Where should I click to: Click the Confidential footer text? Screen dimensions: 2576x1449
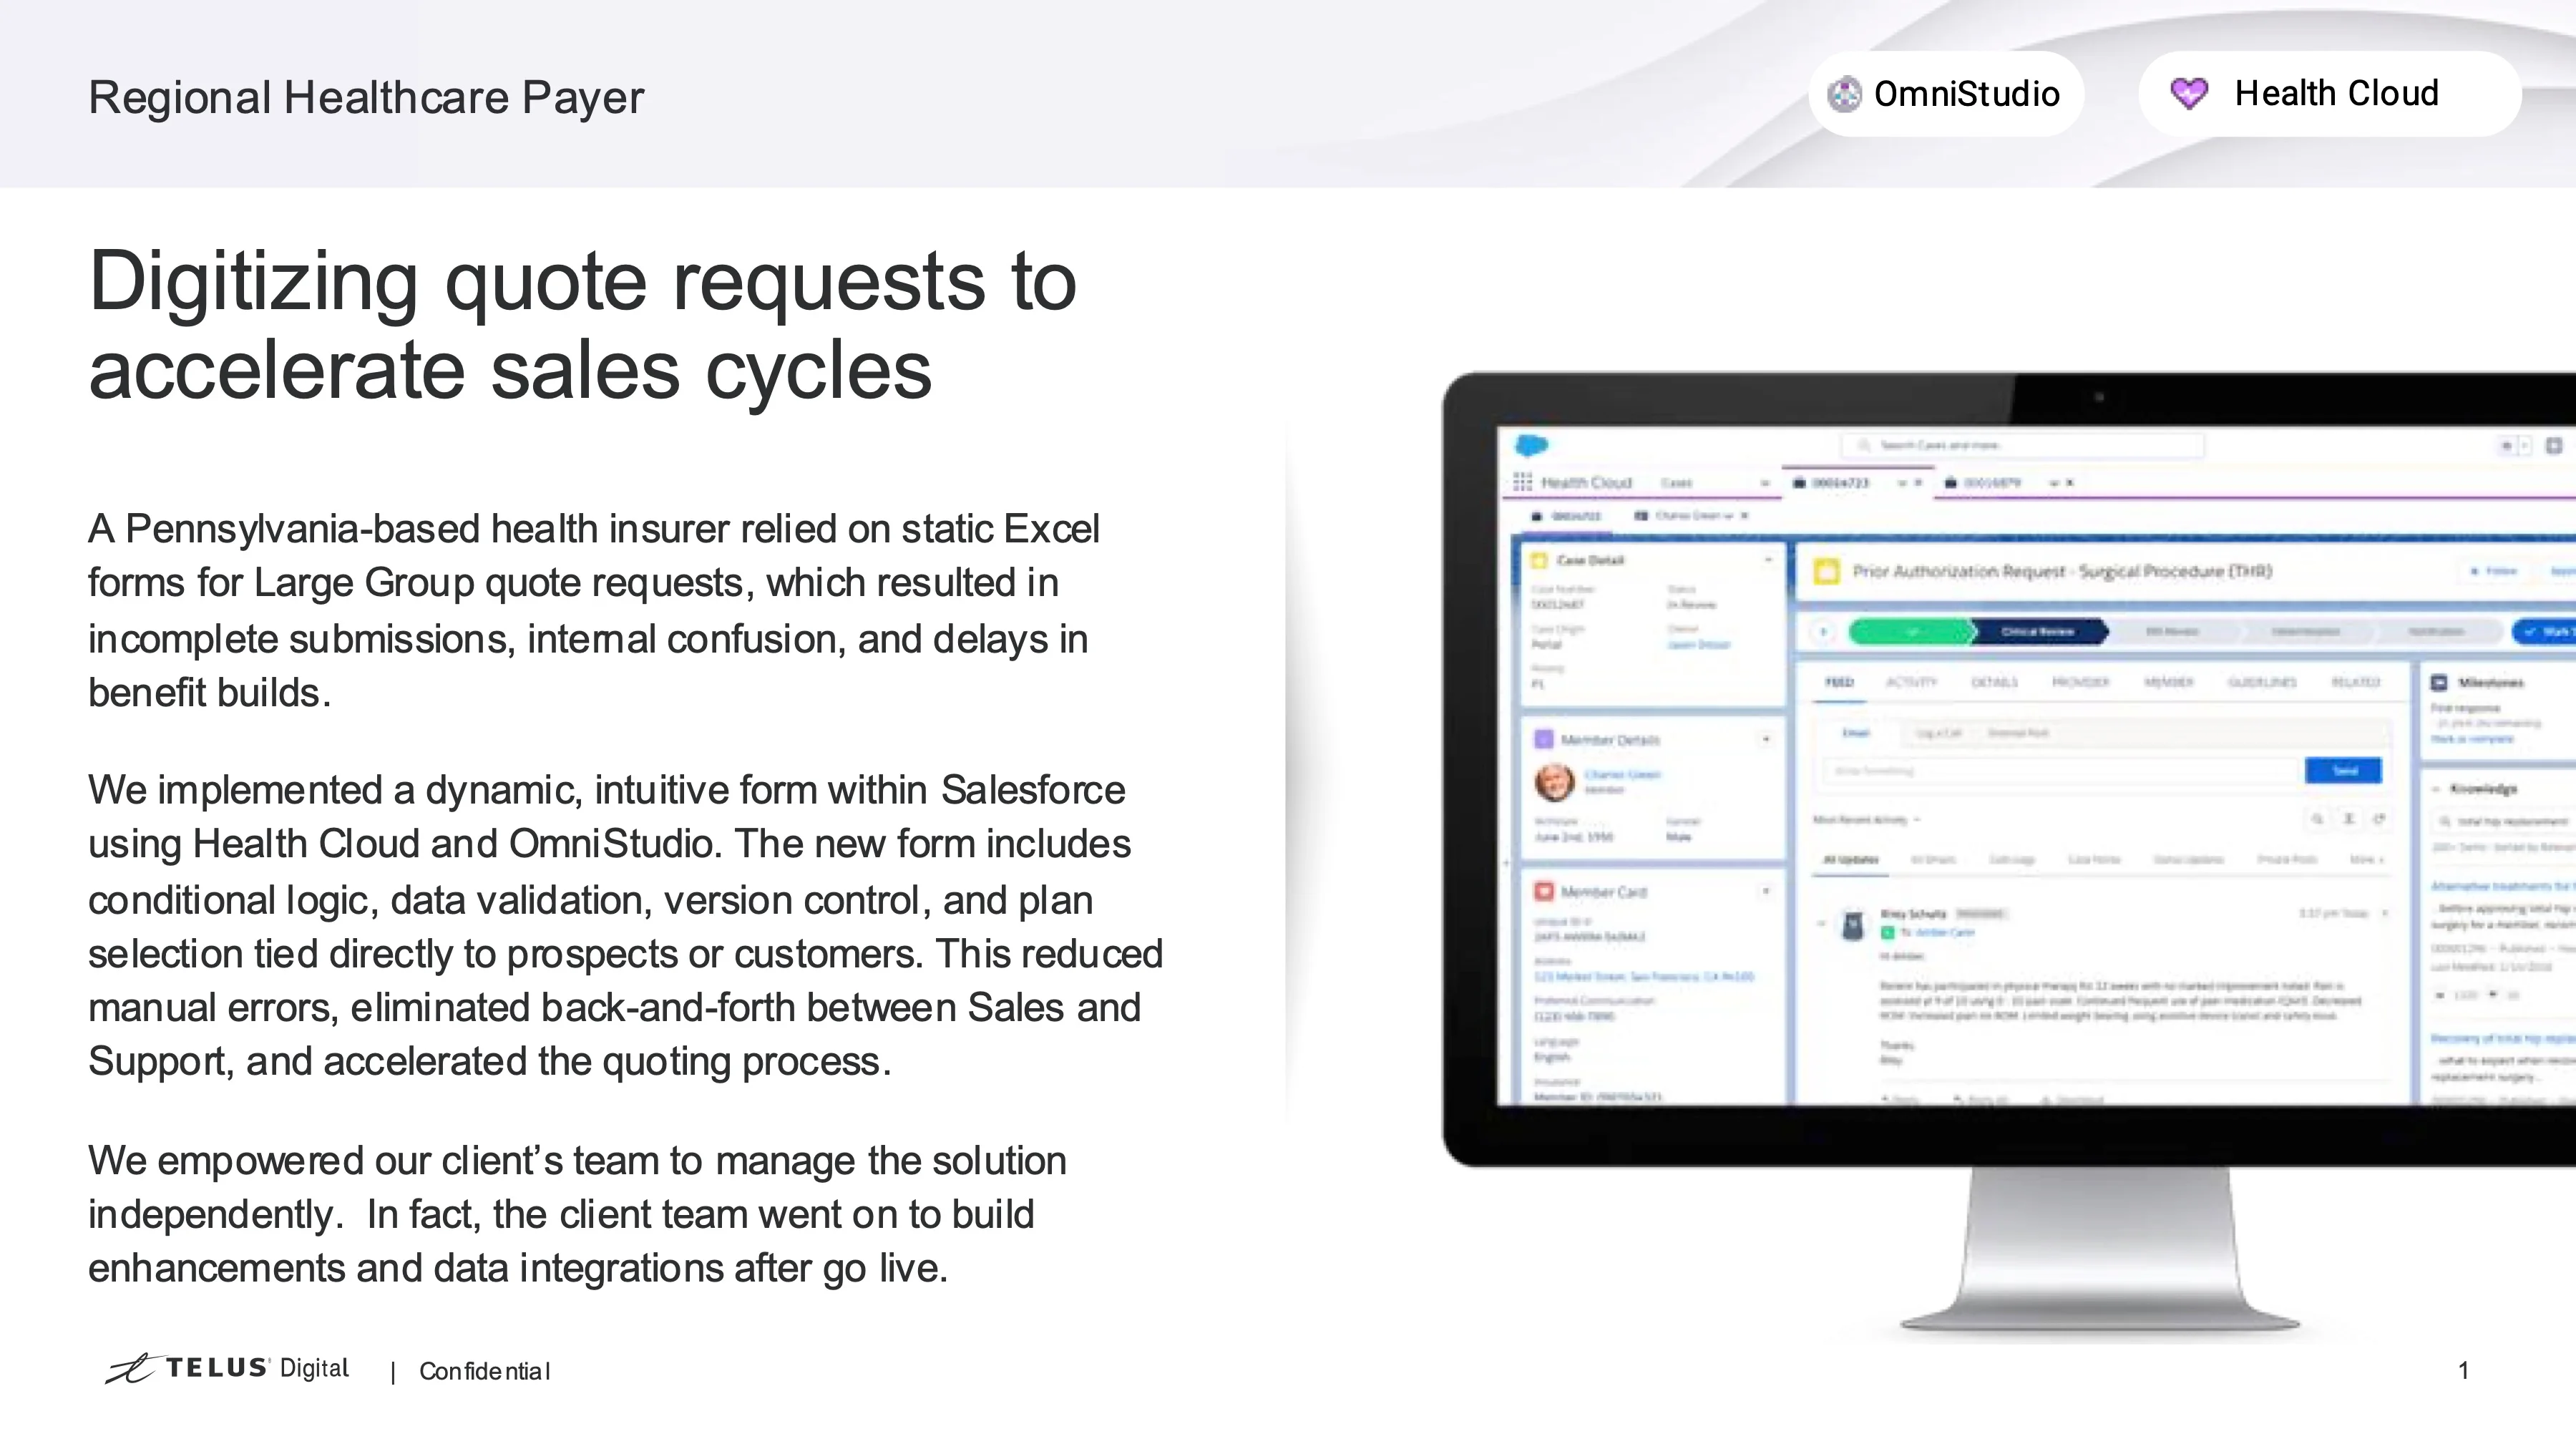(484, 1371)
